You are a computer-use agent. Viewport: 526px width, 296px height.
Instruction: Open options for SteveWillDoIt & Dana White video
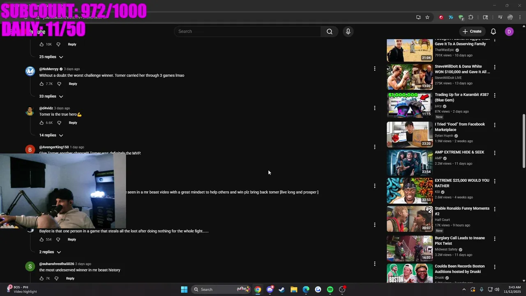pos(495,67)
